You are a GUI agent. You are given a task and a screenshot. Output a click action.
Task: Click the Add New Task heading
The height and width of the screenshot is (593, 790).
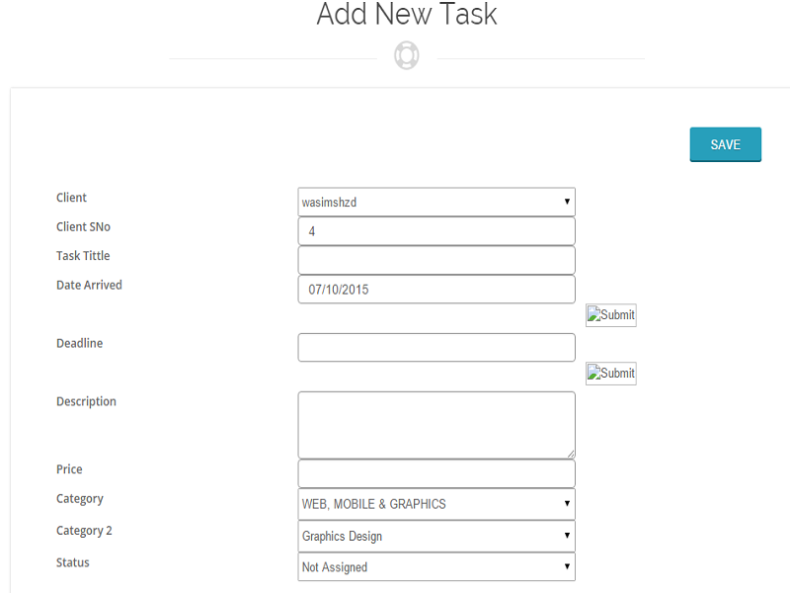click(x=407, y=15)
